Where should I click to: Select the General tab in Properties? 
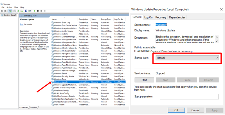(137, 17)
